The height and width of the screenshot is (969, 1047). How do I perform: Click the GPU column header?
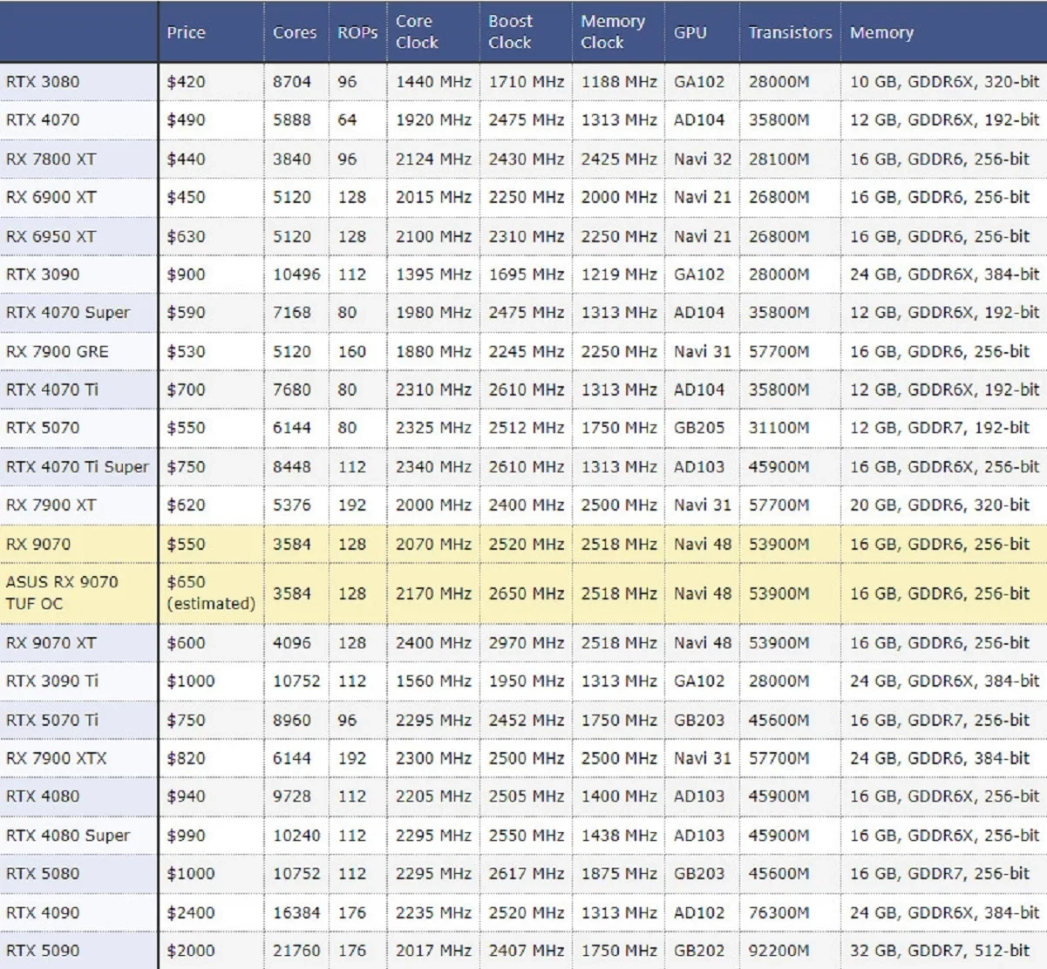690,32
